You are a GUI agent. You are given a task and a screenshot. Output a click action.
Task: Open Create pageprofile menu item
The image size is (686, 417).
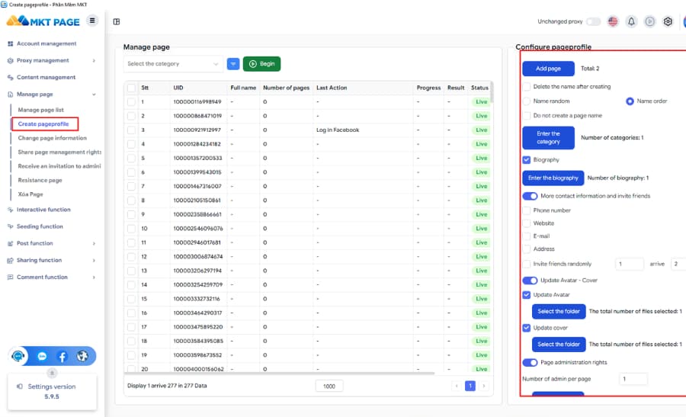[x=43, y=123]
